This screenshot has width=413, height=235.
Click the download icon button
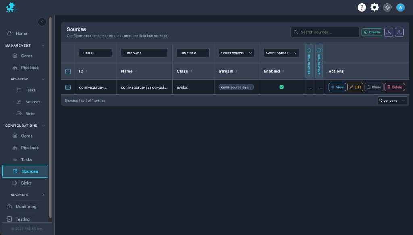[388, 32]
